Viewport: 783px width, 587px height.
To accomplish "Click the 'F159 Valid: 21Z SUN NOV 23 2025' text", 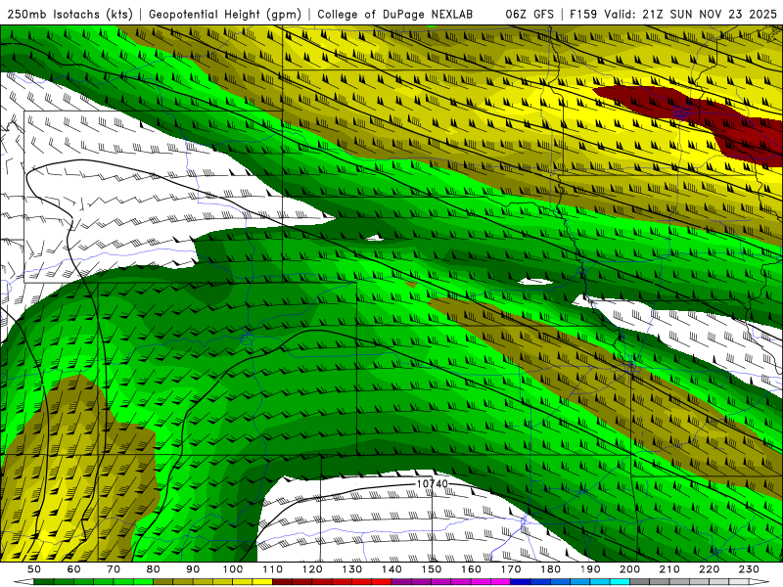I will (x=673, y=14).
